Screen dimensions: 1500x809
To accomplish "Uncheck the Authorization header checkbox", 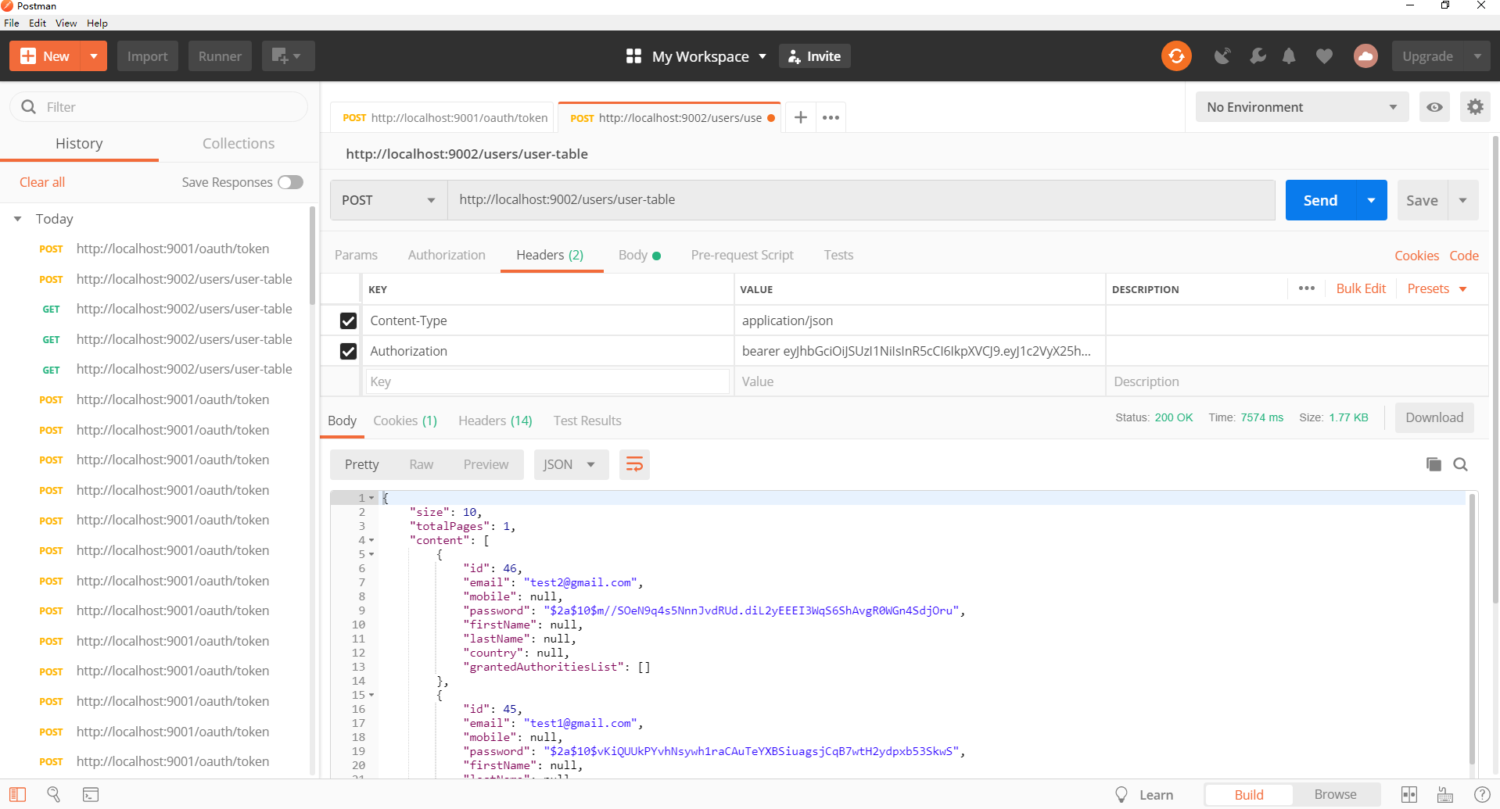I will click(x=348, y=351).
